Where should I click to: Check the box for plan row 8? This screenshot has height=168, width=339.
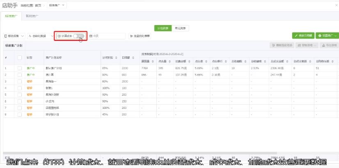point(20,115)
